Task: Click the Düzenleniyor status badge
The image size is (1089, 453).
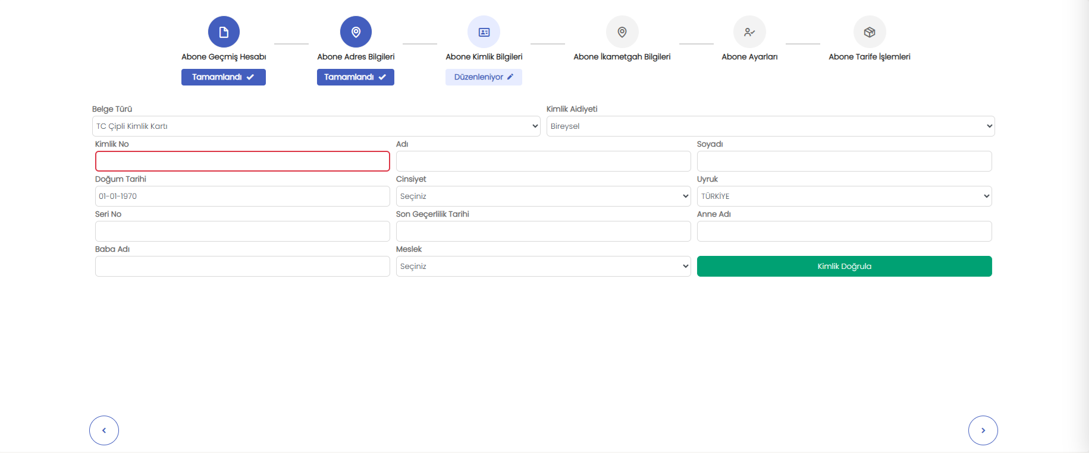Action: pyautogui.click(x=484, y=77)
